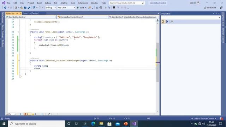Open the Solution Explorer side tab
This screenshot has width=226, height=127.
[223, 35]
